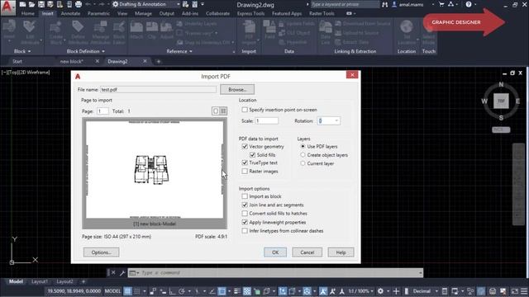Expand the Block Definition panel dropdown
The height and width of the screenshot is (297, 529).
coord(103,51)
